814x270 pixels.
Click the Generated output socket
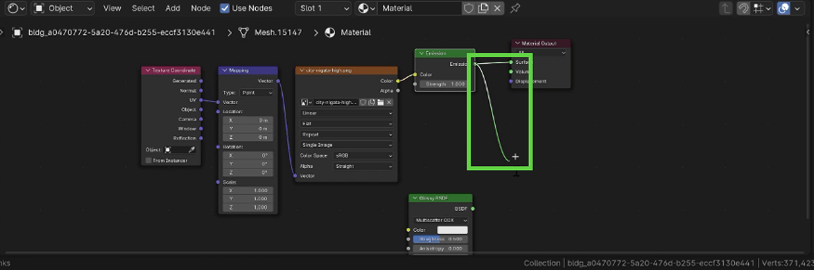click(x=201, y=81)
